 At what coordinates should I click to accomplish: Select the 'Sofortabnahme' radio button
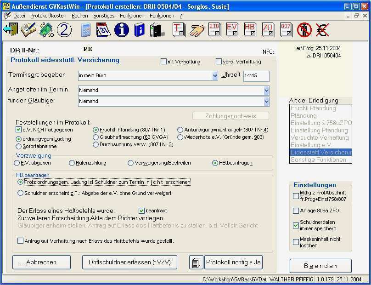[18, 147]
